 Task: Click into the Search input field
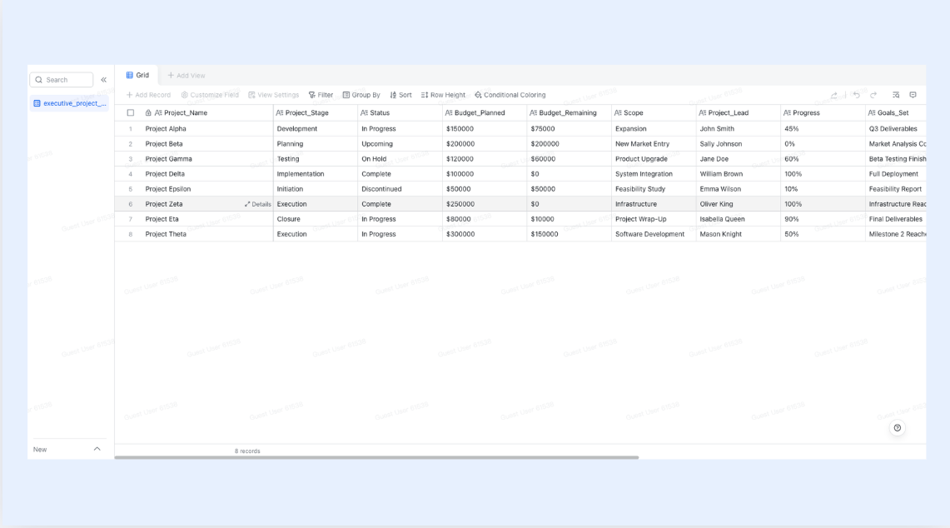(61, 80)
